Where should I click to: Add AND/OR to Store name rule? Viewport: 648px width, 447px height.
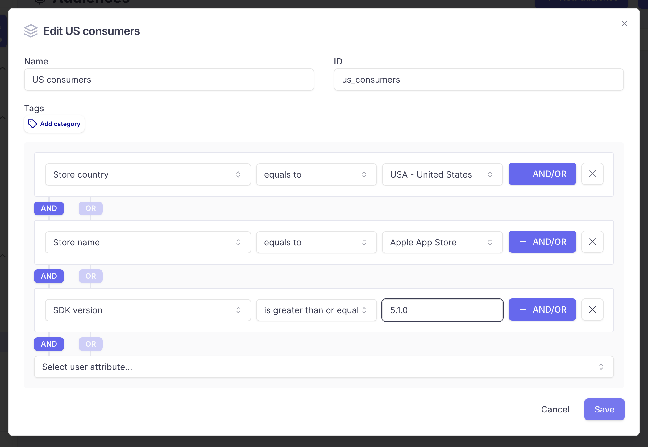(x=542, y=242)
